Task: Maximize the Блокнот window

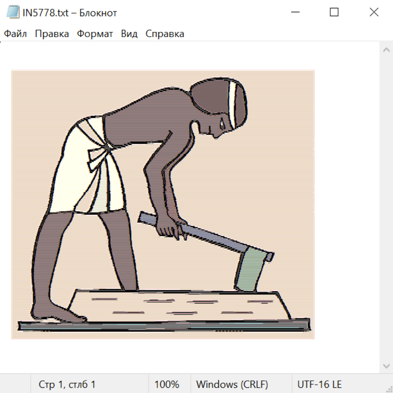Action: (334, 13)
